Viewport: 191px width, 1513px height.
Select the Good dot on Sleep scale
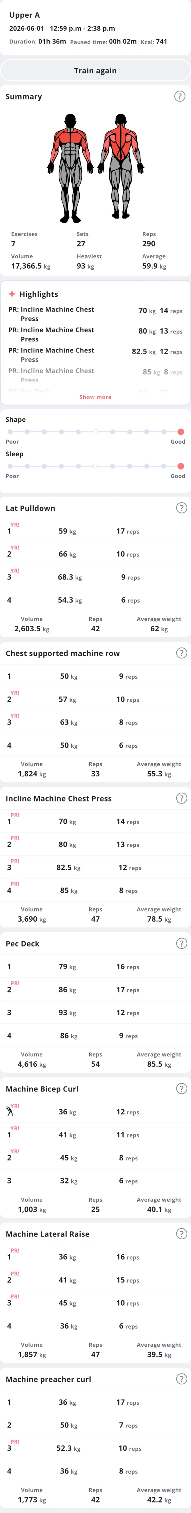180,466
